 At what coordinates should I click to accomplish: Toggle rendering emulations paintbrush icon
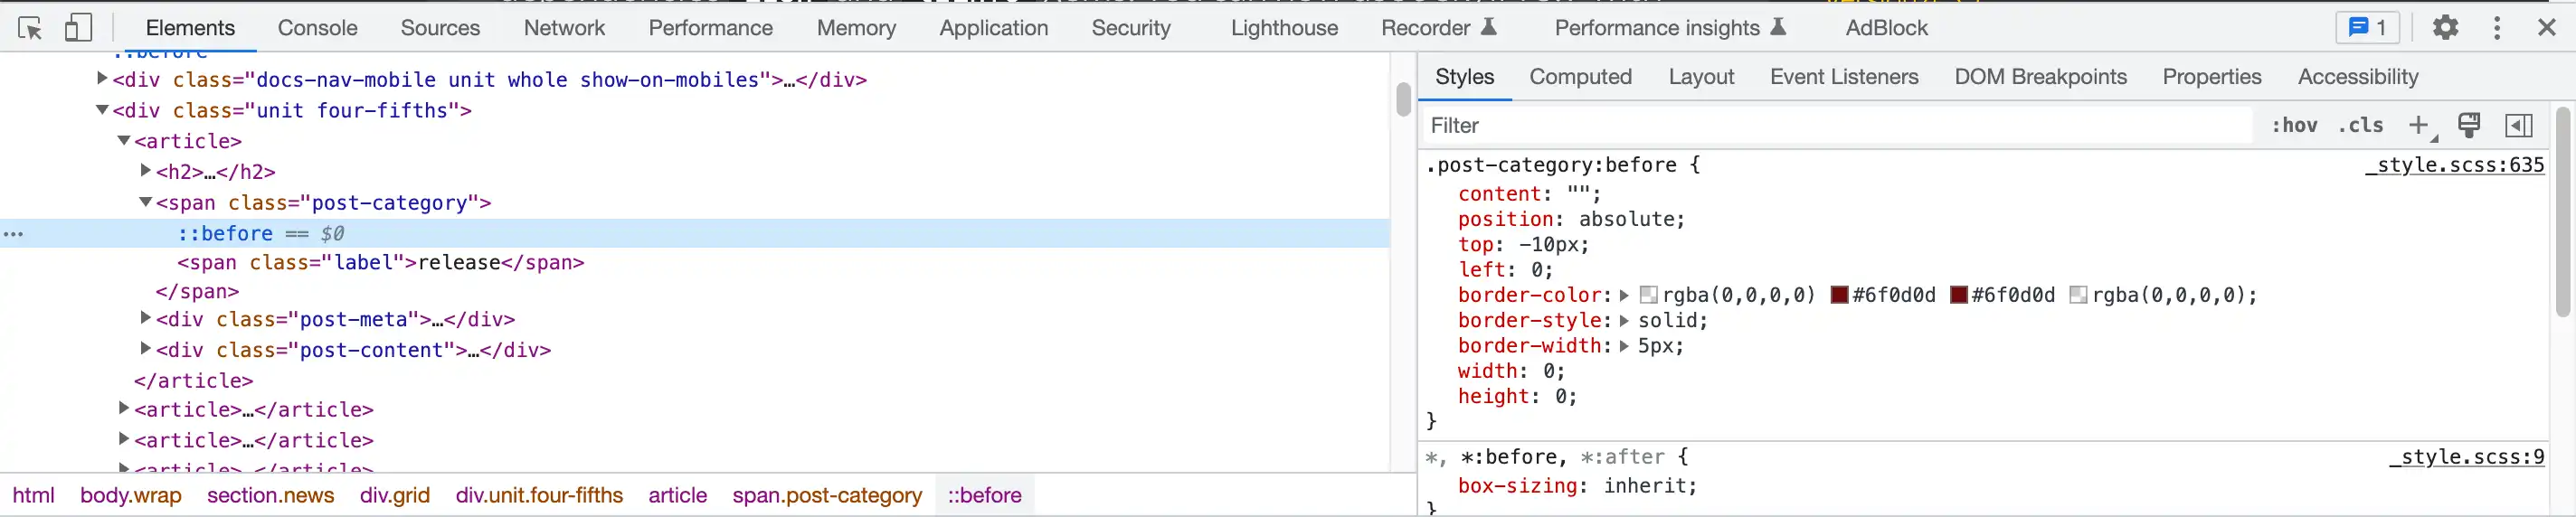[x=2468, y=125]
